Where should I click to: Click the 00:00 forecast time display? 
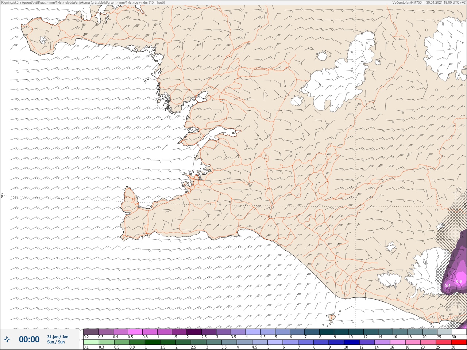tap(29, 339)
